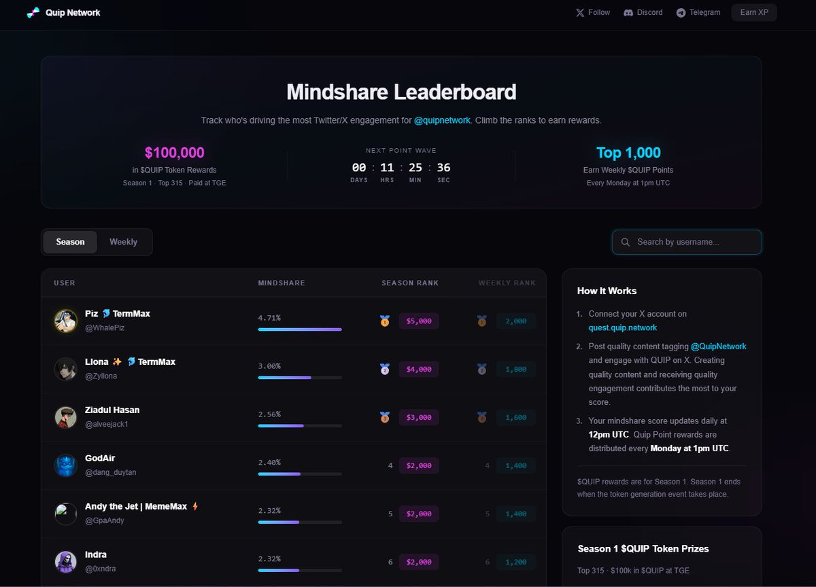
Task: Click the USER column header
Action: (x=65, y=283)
